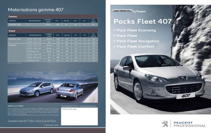
Task: Click the 'Road Touch Tech' logo
Action: point(122,11)
